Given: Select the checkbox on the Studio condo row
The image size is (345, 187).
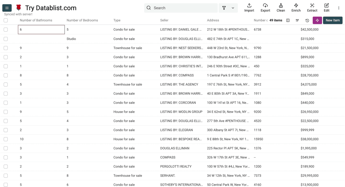Looking at the screenshot, I should pyautogui.click(x=6, y=39).
